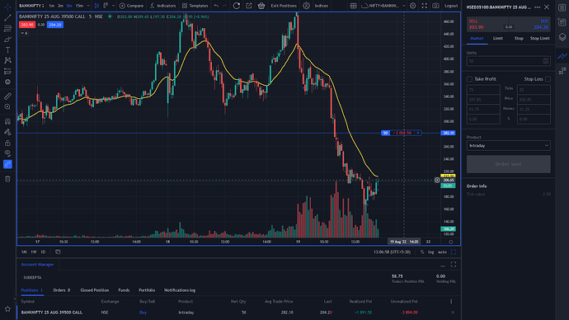
Task: Toggle auto scale mode
Action: point(442,252)
